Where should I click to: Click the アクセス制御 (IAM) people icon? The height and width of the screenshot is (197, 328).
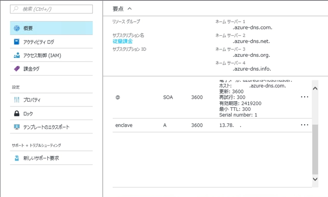coord(17,55)
